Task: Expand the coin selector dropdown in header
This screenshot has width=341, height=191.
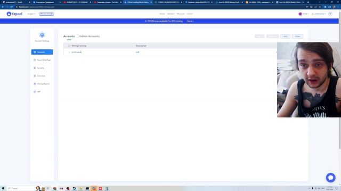Action: [x=303, y=14]
